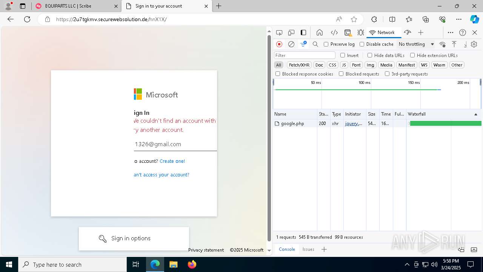Image resolution: width=483 pixels, height=272 pixels.
Task: Open the Elements panel code icon
Action: (334, 32)
